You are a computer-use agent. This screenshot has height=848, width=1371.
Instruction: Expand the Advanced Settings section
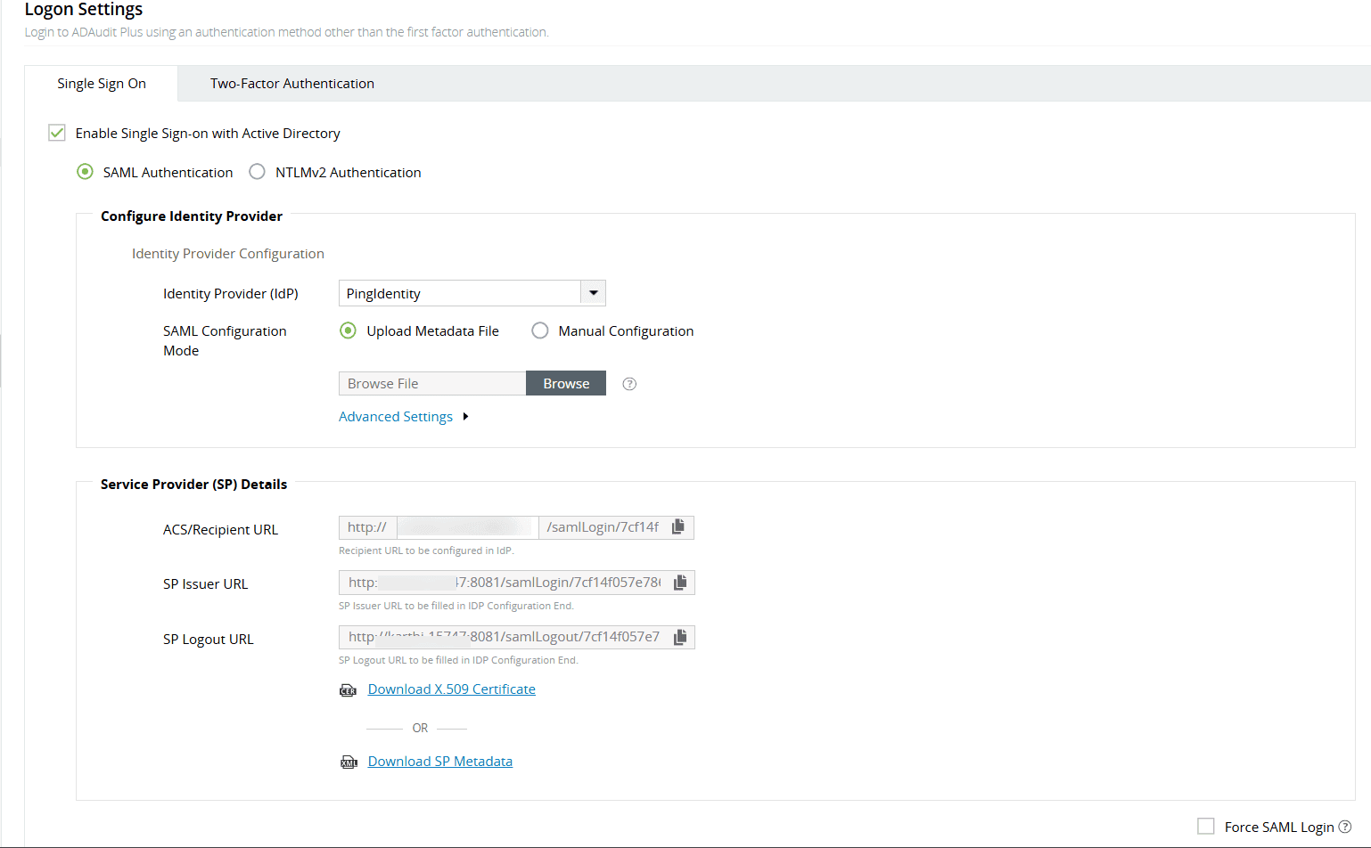[x=396, y=416]
